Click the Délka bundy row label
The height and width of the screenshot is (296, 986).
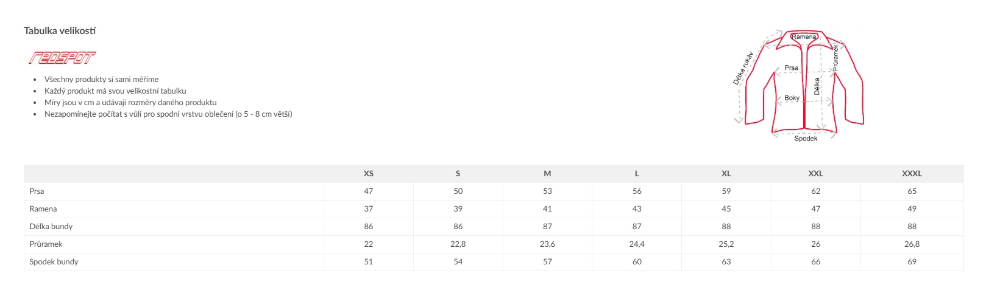[51, 226]
